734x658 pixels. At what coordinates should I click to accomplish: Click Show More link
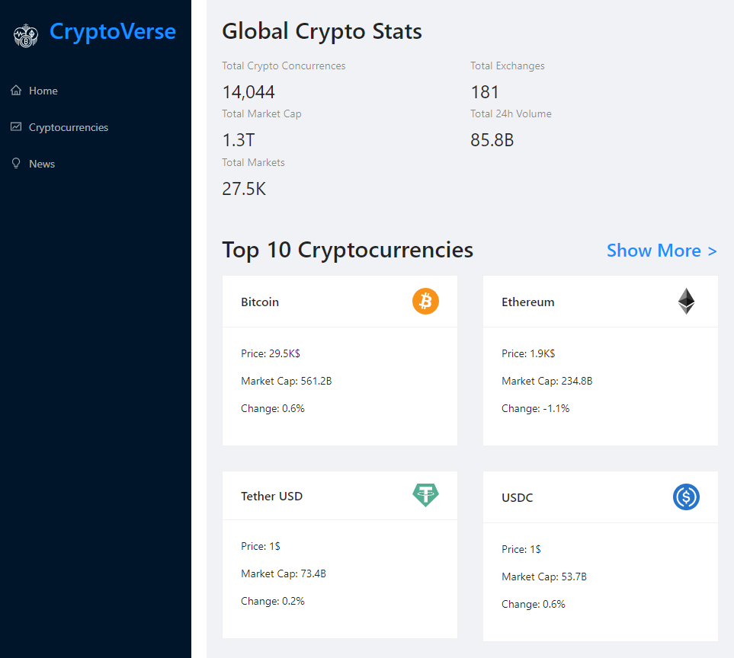[662, 251]
